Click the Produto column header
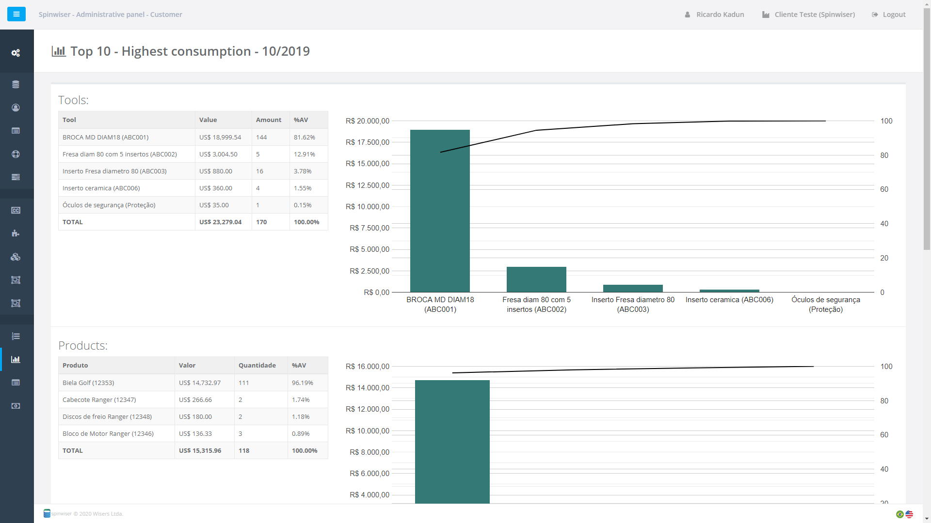 pos(116,365)
